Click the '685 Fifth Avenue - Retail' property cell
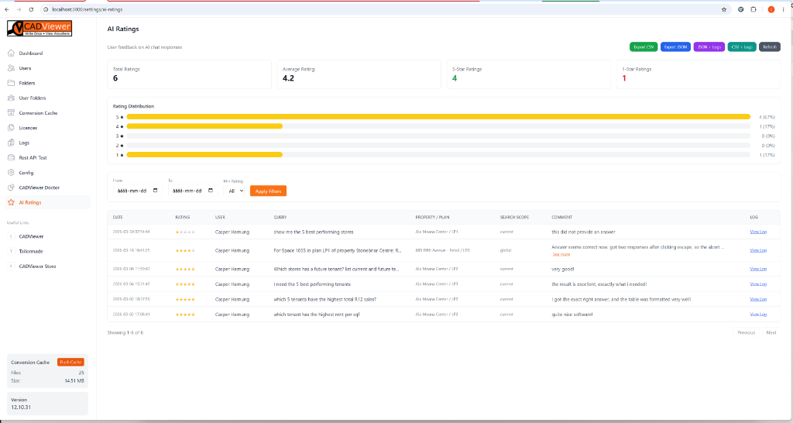 click(x=442, y=250)
